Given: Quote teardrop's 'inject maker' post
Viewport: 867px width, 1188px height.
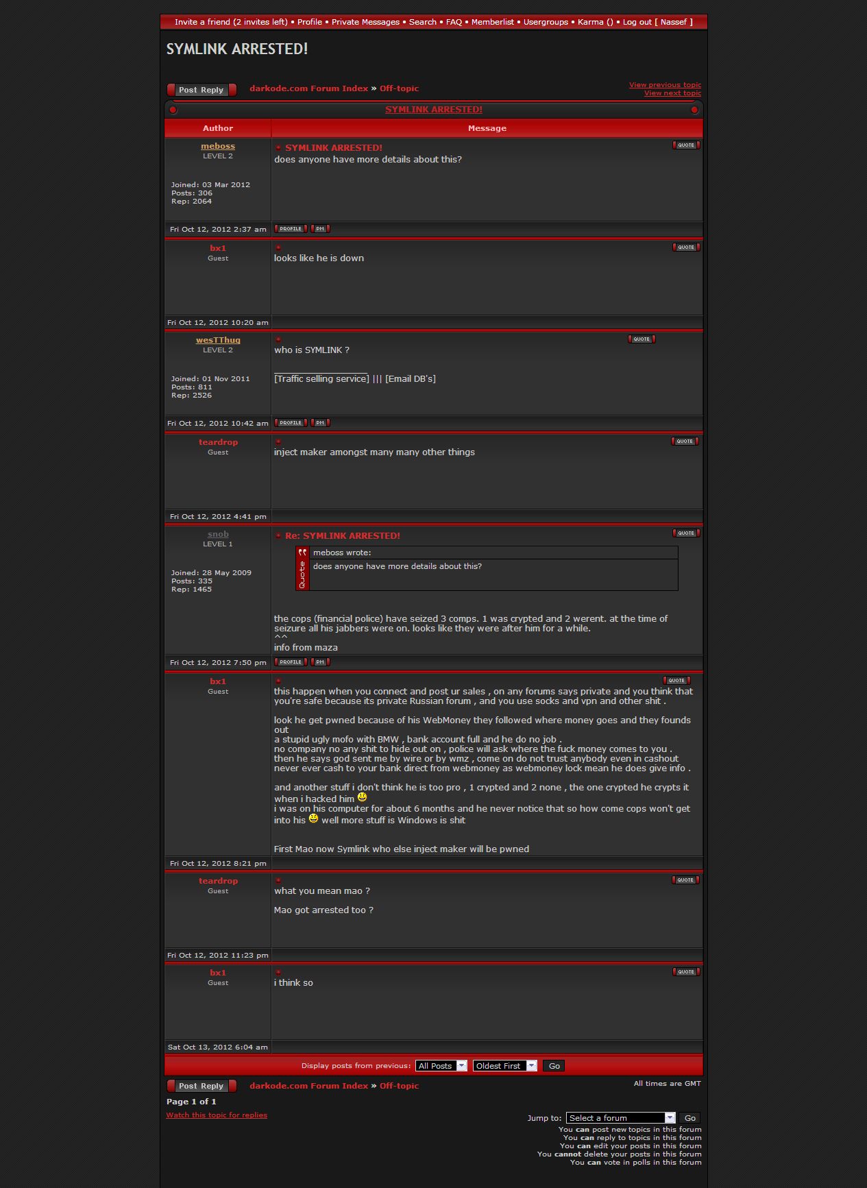Looking at the screenshot, I should (685, 441).
